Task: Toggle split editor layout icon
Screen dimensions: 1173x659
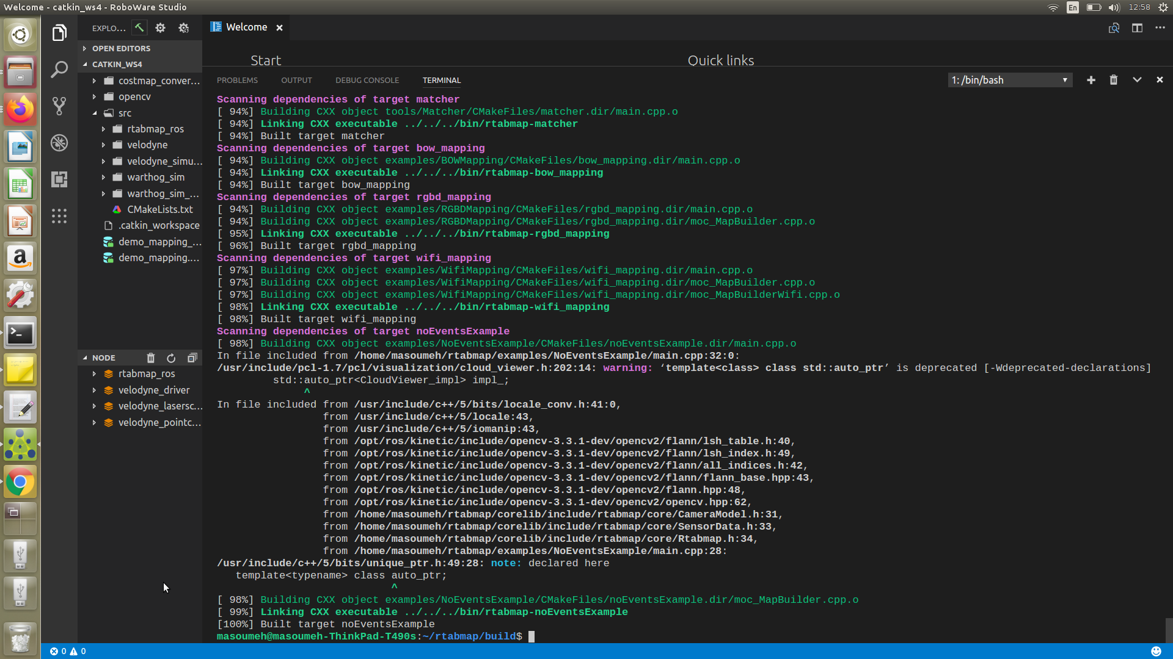Action: [x=1137, y=28]
